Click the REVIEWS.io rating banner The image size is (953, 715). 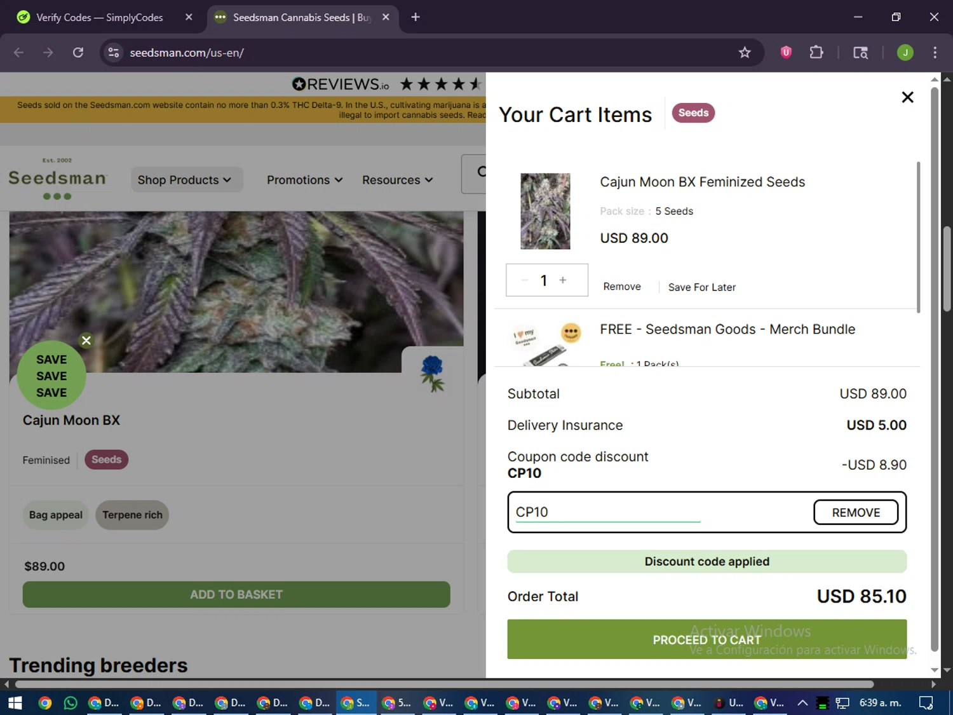[x=388, y=84]
